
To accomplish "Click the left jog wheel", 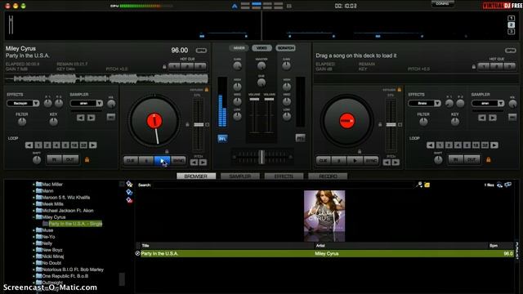I will pos(154,121).
